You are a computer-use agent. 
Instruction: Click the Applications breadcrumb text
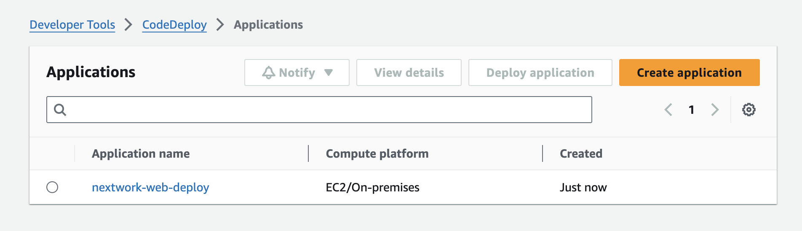(268, 25)
